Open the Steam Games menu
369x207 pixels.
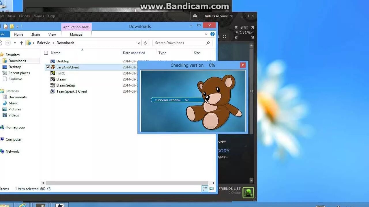point(39,16)
